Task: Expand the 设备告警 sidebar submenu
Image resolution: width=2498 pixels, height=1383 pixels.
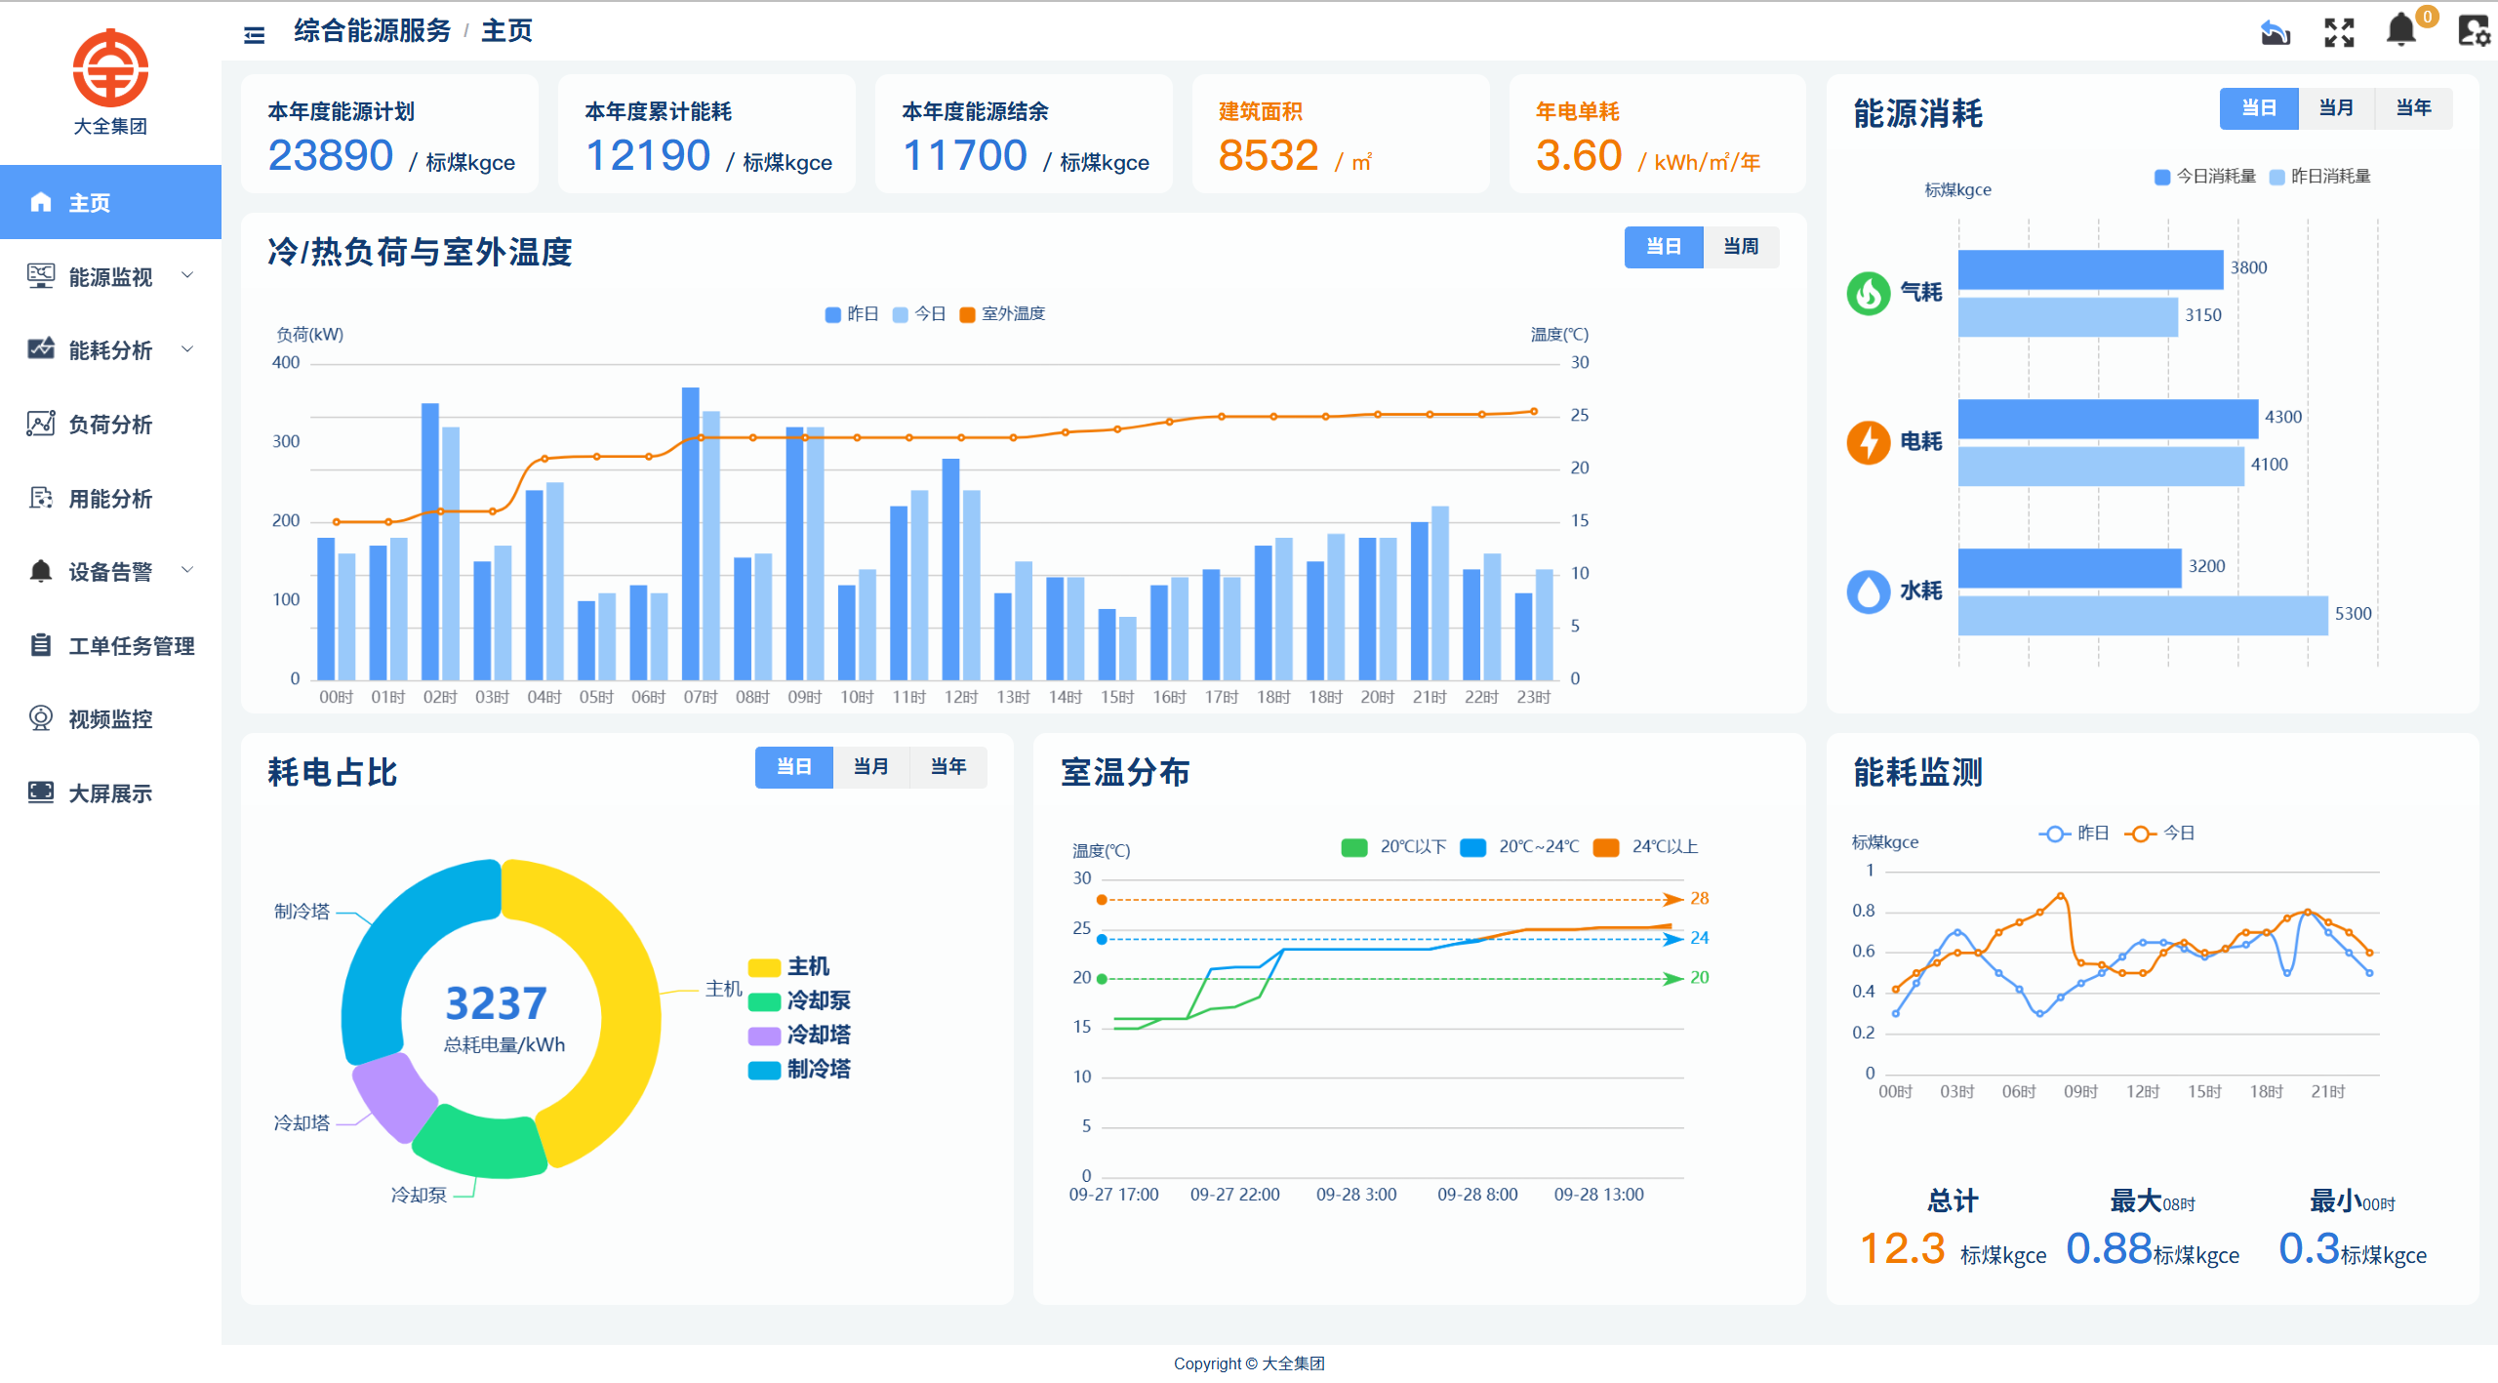Action: click(110, 572)
